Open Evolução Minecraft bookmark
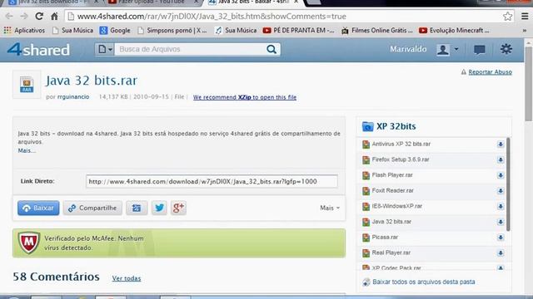 [454, 31]
